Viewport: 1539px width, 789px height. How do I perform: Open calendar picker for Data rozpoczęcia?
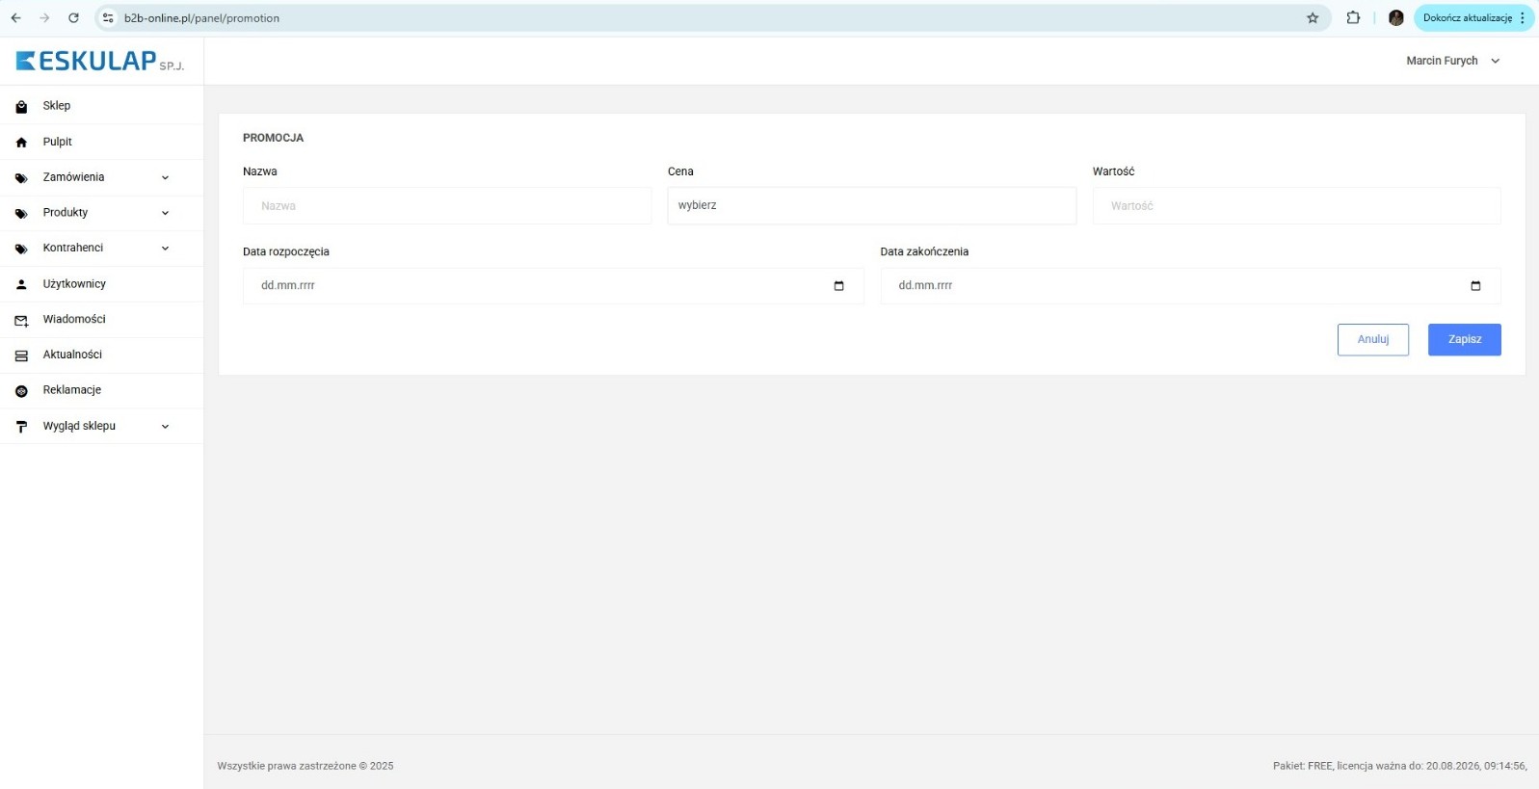[838, 286]
